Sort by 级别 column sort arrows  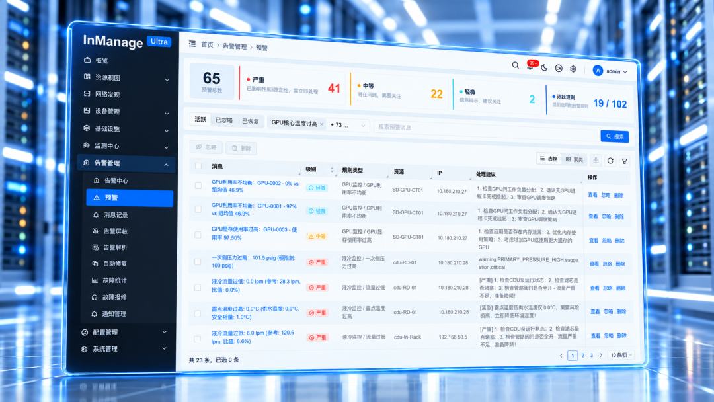331,170
